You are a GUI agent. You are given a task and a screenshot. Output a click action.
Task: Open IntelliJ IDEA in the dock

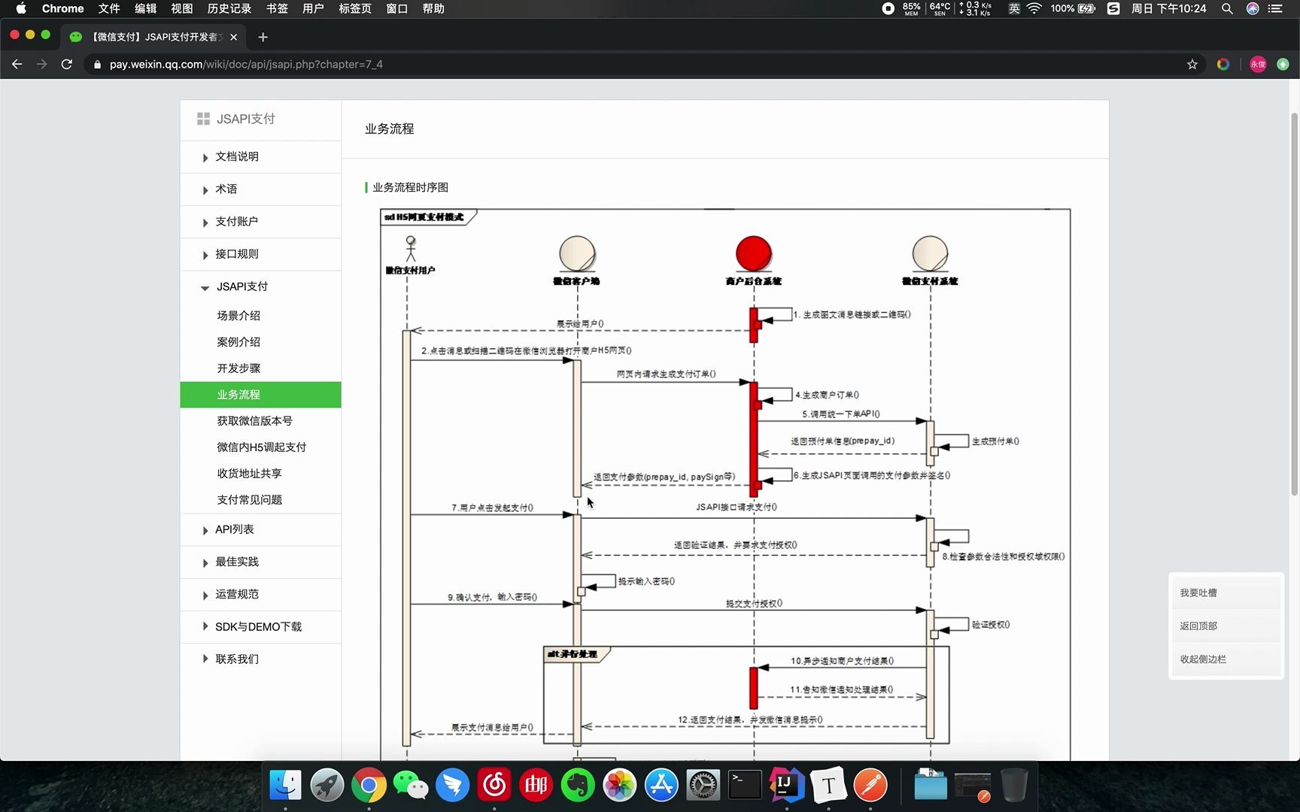(x=786, y=786)
